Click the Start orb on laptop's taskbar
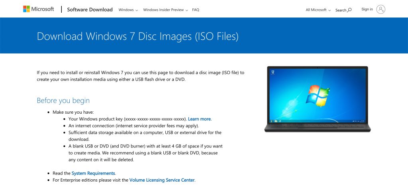The image size is (408, 194). click(x=271, y=121)
